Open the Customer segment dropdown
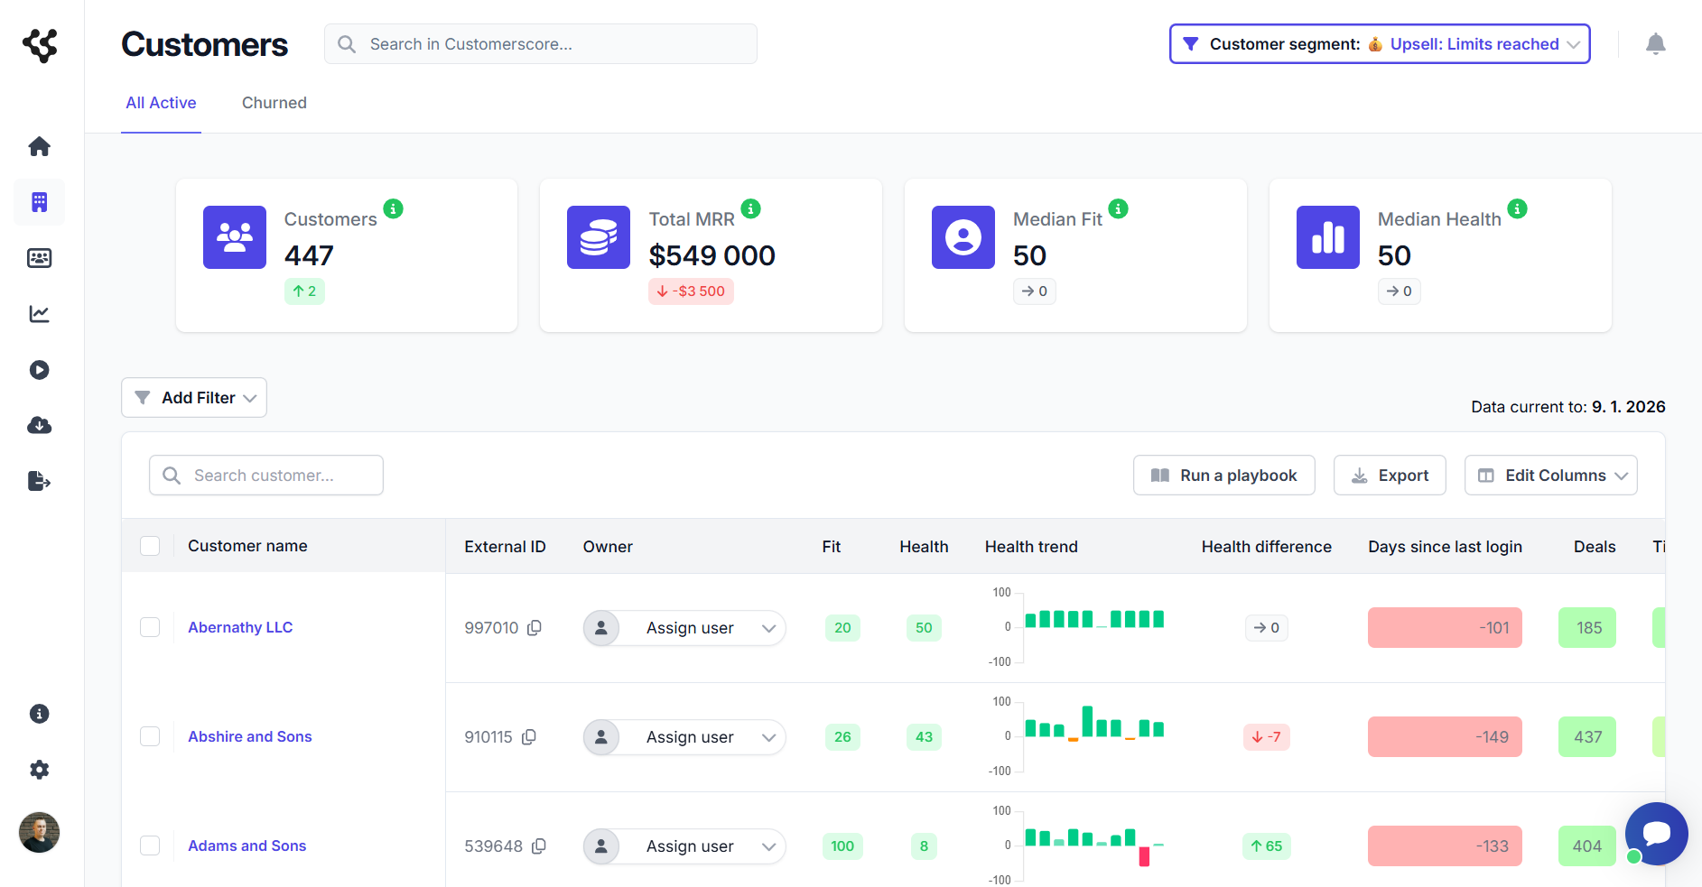 tap(1379, 43)
